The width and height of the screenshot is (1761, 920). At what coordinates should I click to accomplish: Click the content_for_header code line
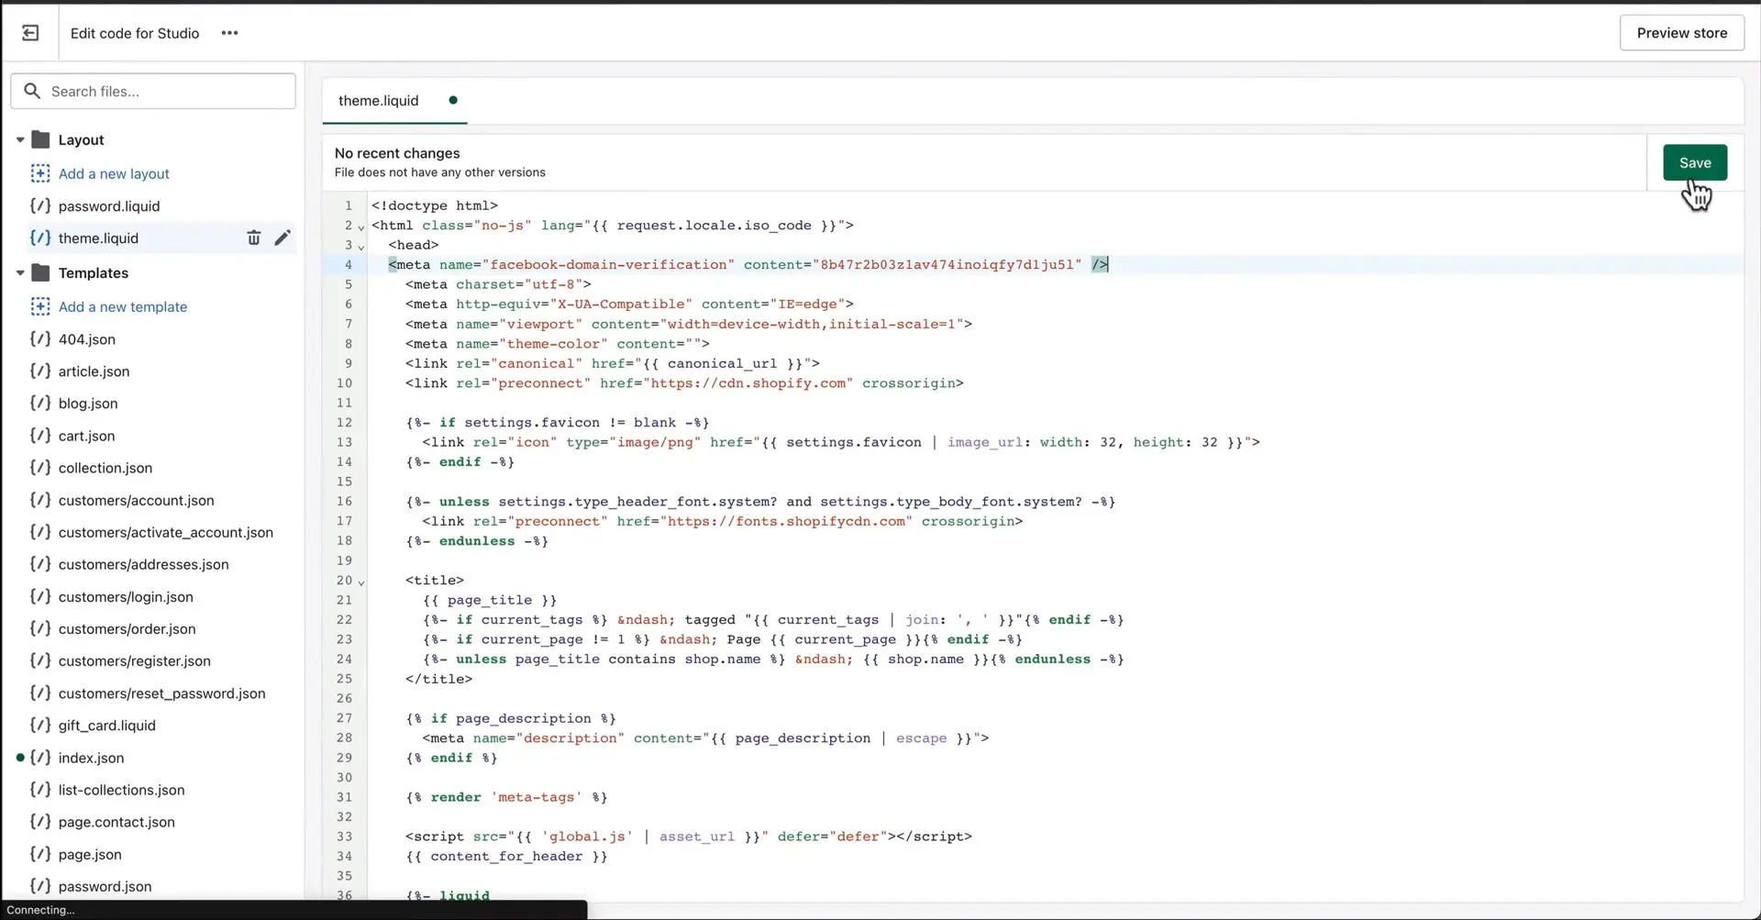tap(506, 857)
